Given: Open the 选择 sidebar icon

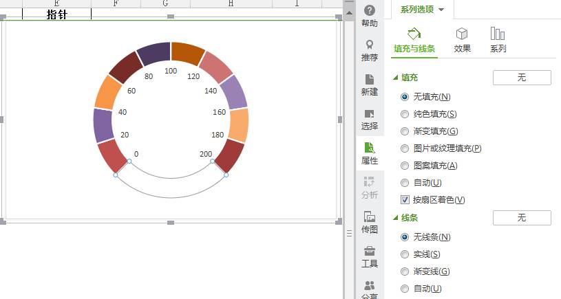Looking at the screenshot, I should 370,119.
